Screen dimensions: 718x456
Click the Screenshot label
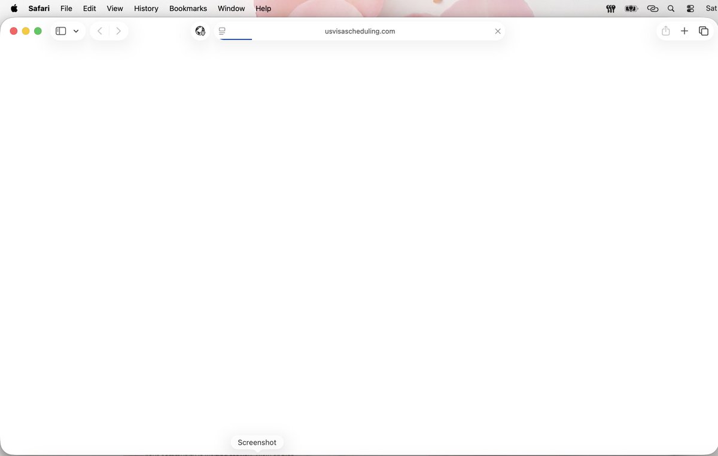[x=257, y=442]
